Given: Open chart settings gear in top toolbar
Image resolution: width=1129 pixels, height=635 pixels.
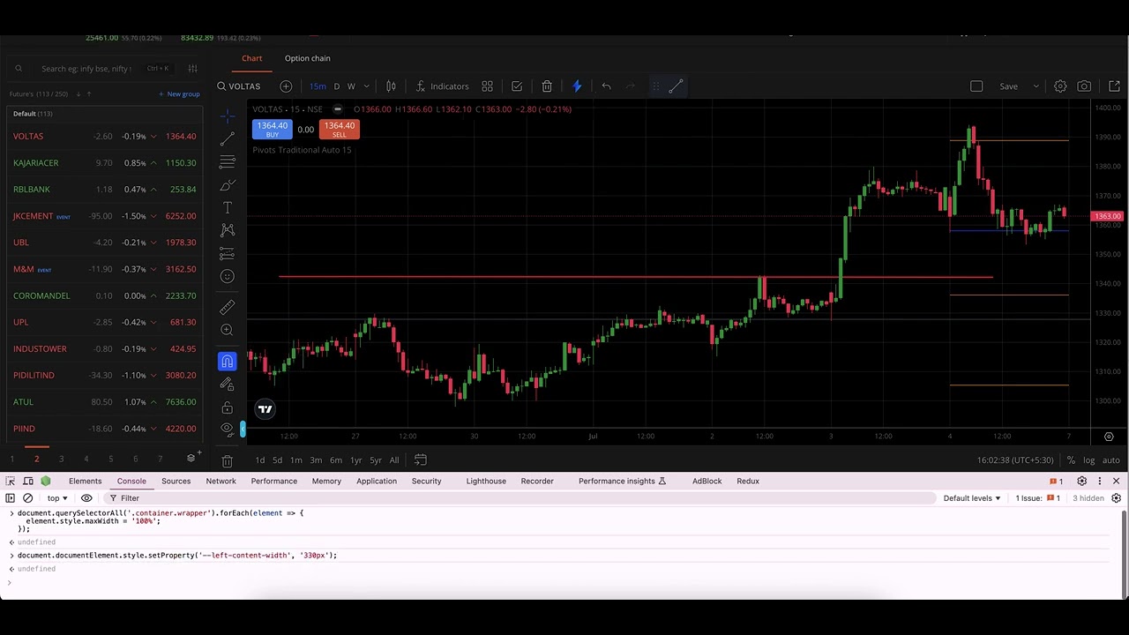Looking at the screenshot, I should point(1060,86).
